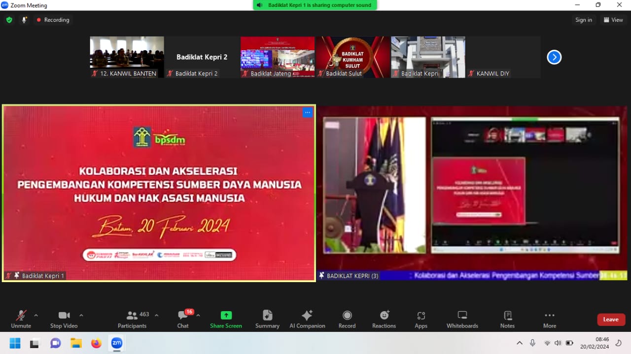Screen dimensions: 631x354
Task: Toggle the Record button
Action: [x=347, y=319]
